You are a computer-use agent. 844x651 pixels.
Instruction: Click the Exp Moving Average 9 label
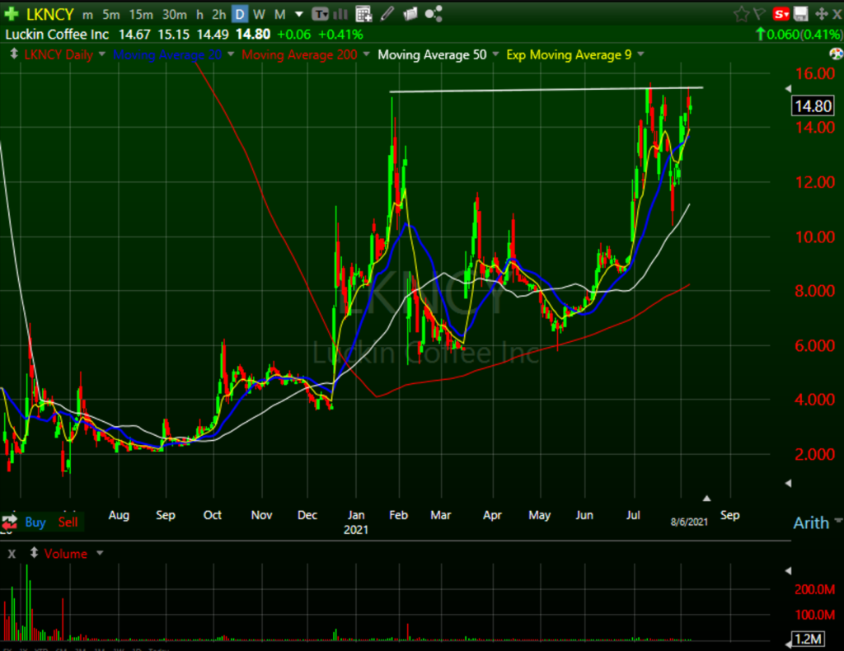point(569,55)
